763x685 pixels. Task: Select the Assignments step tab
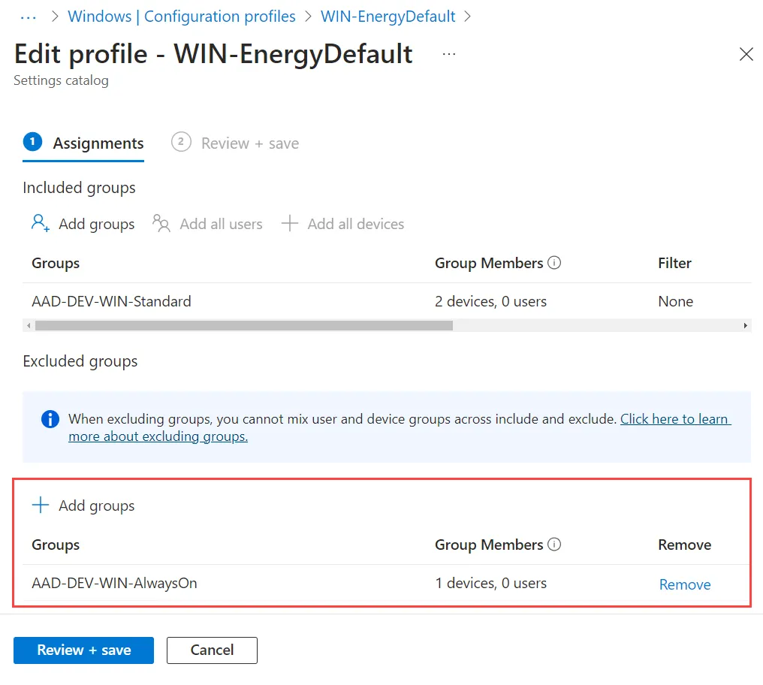point(83,143)
